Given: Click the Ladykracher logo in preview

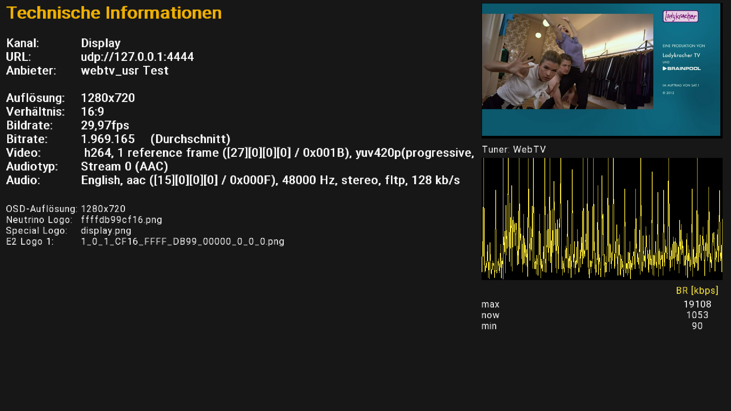Looking at the screenshot, I should coord(680,16).
